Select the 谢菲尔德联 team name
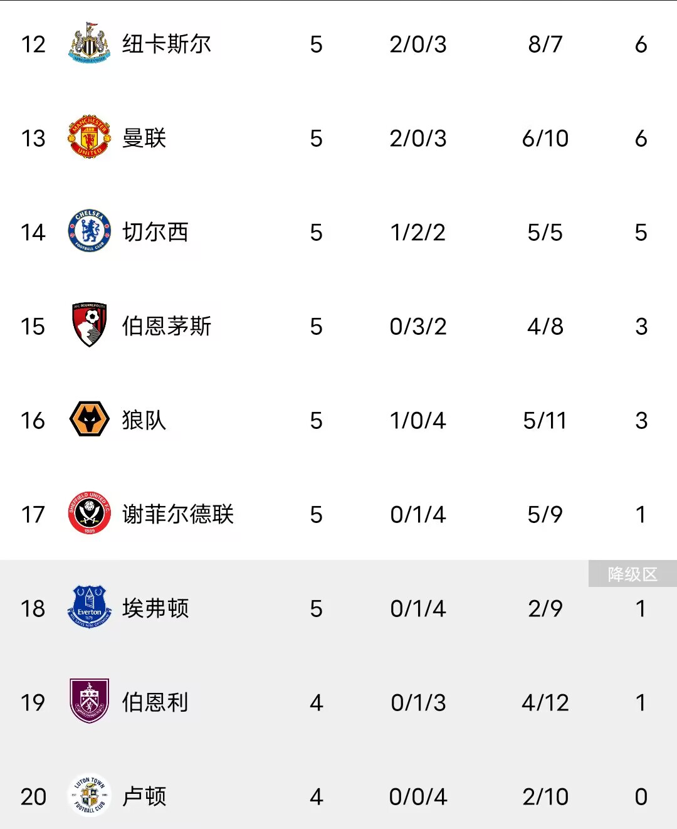This screenshot has height=829, width=677. (x=178, y=514)
